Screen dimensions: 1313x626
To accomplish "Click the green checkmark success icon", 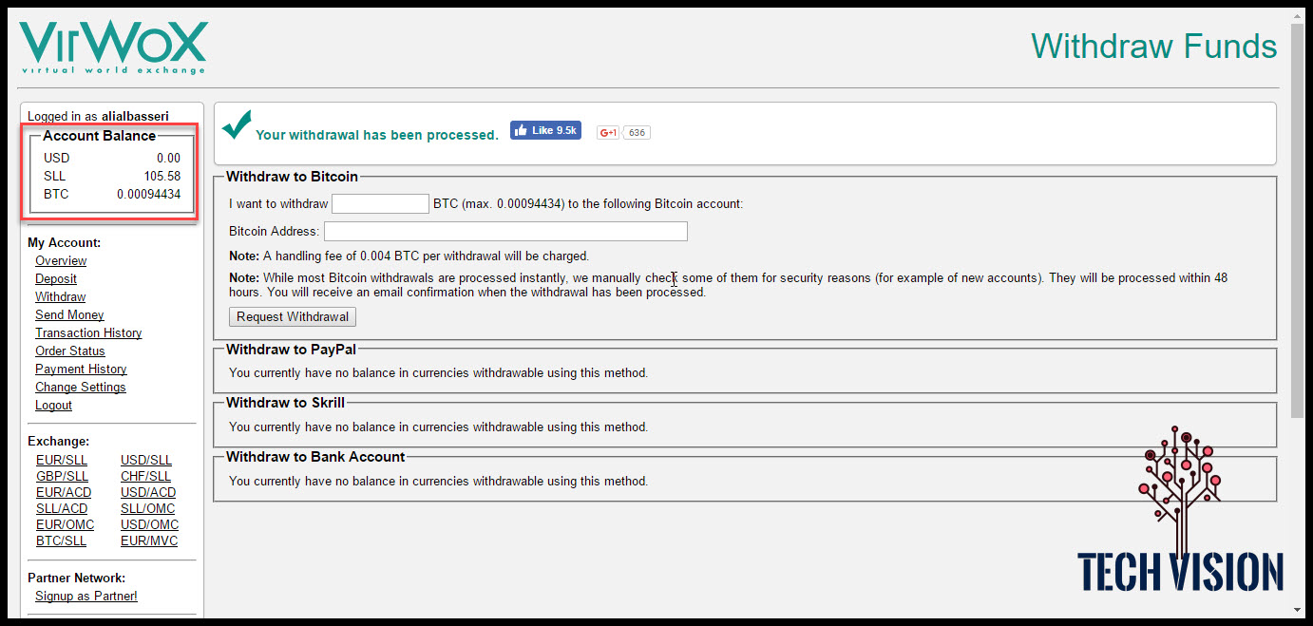I will 237,124.
